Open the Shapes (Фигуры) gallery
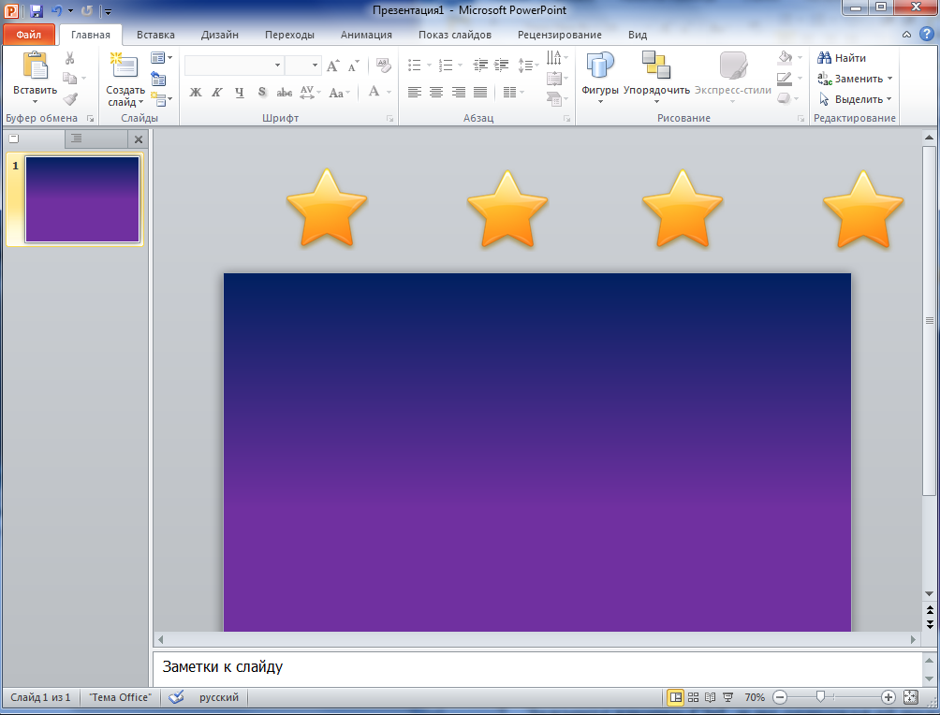940x715 pixels. (599, 66)
